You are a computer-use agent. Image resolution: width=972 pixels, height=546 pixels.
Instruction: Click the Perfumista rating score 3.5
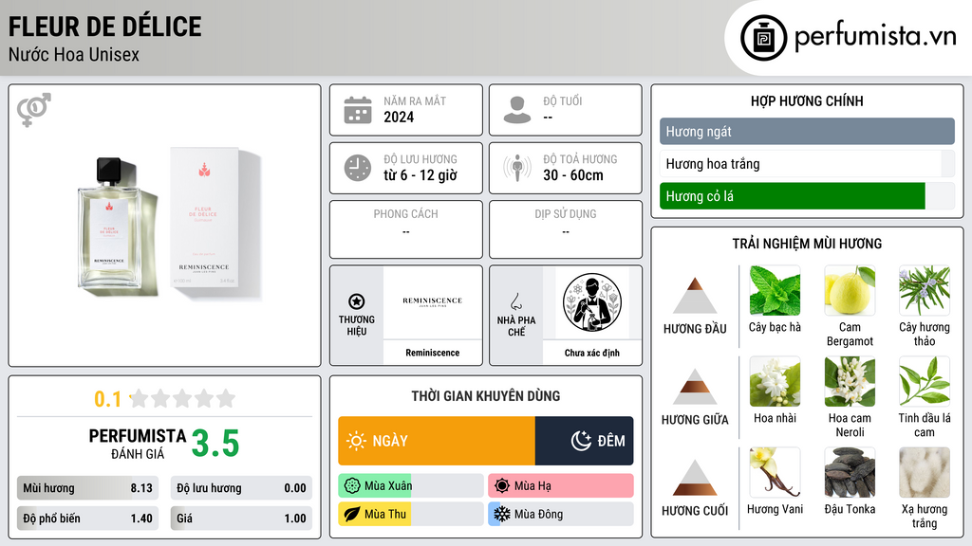tap(215, 444)
